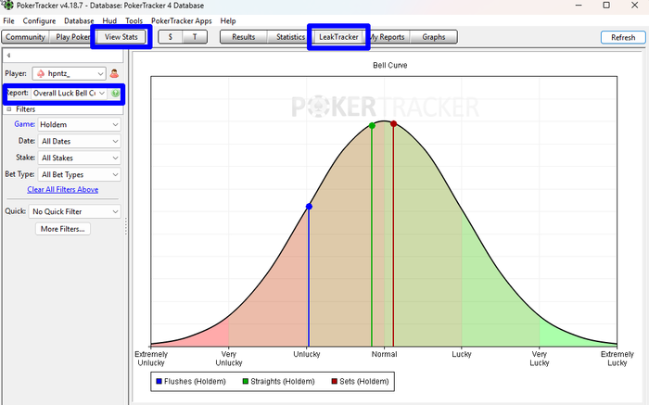Collapse the sidebar with the small left arrow
This screenshot has height=405, width=649.
click(8, 55)
